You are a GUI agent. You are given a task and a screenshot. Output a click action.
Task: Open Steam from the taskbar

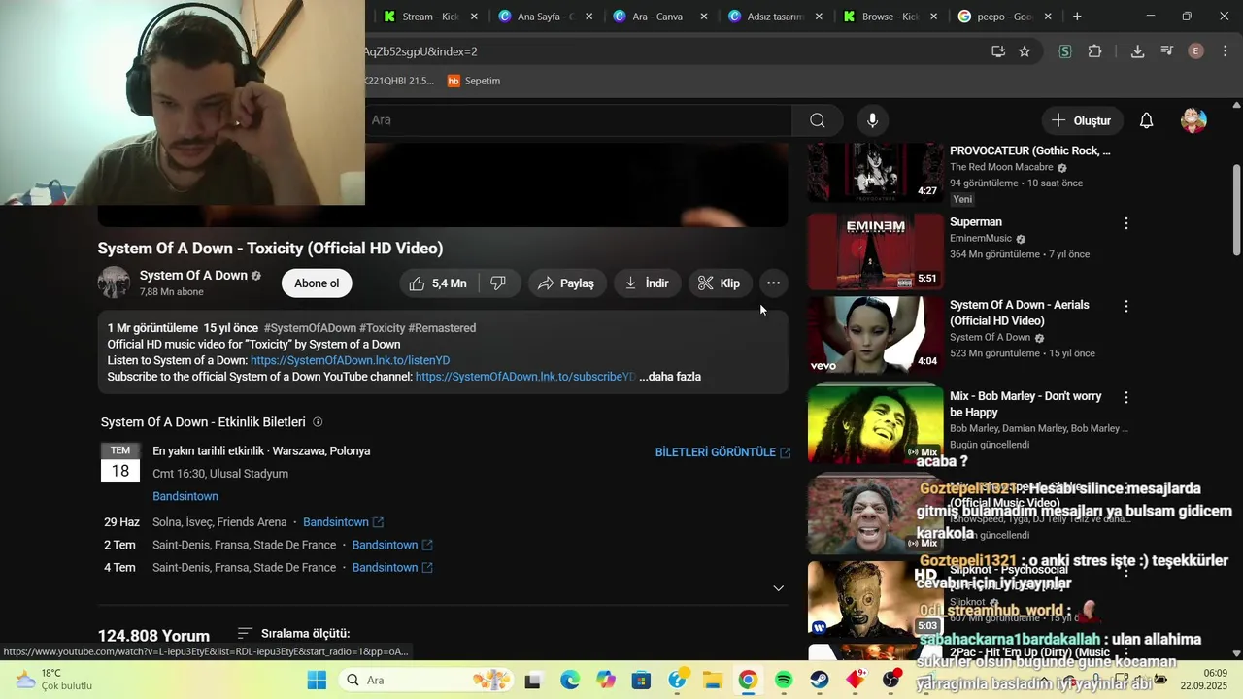click(x=820, y=680)
